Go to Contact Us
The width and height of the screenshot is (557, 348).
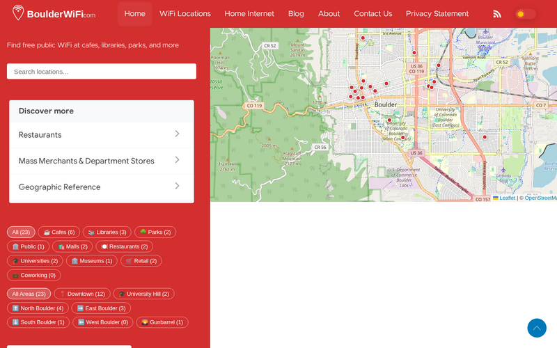(373, 14)
